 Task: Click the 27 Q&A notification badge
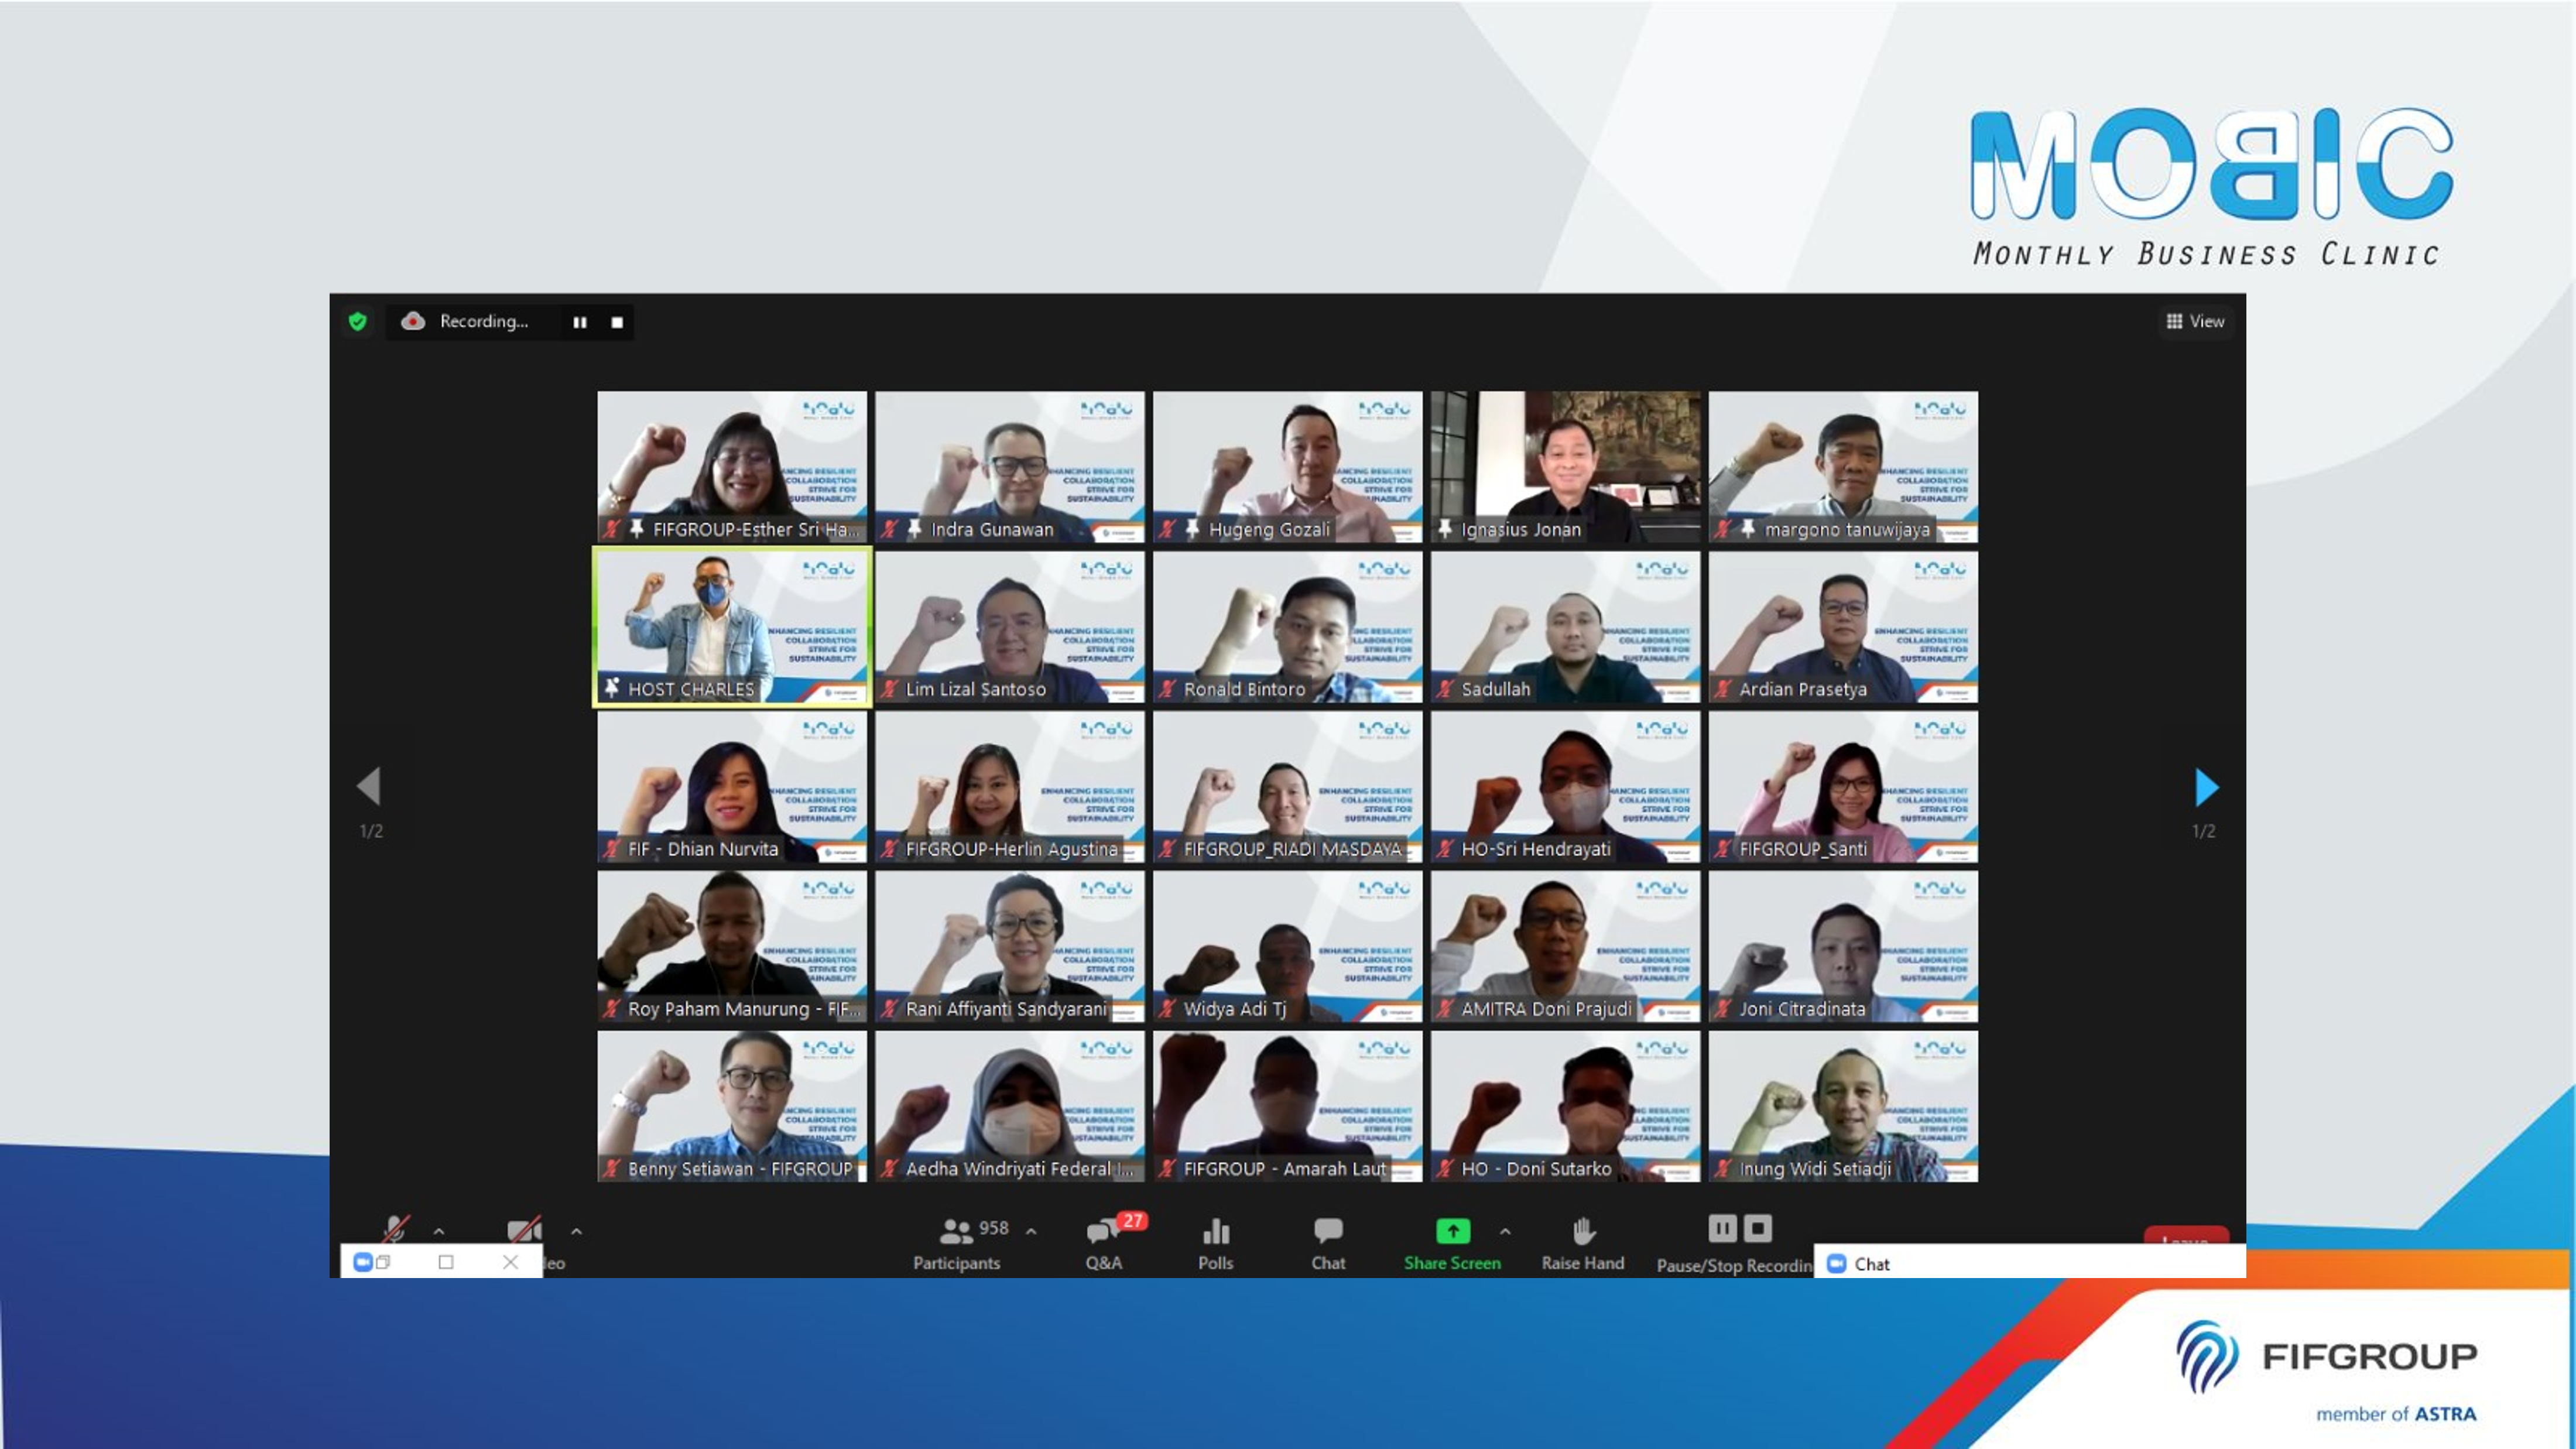point(1132,1220)
